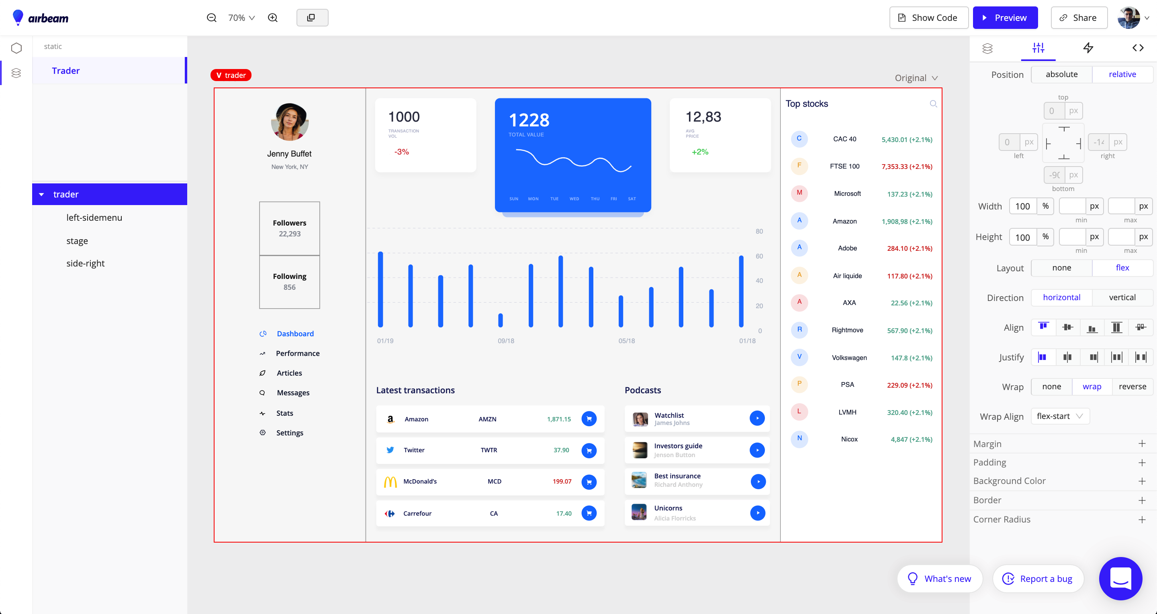The height and width of the screenshot is (614, 1157).
Task: Collapse the trader tree item
Action: pos(42,194)
